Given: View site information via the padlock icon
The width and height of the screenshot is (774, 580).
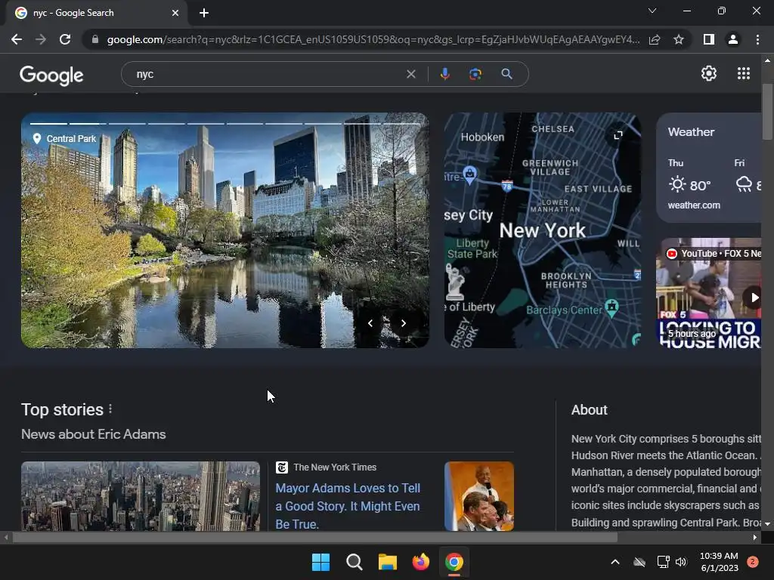Looking at the screenshot, I should [95, 39].
